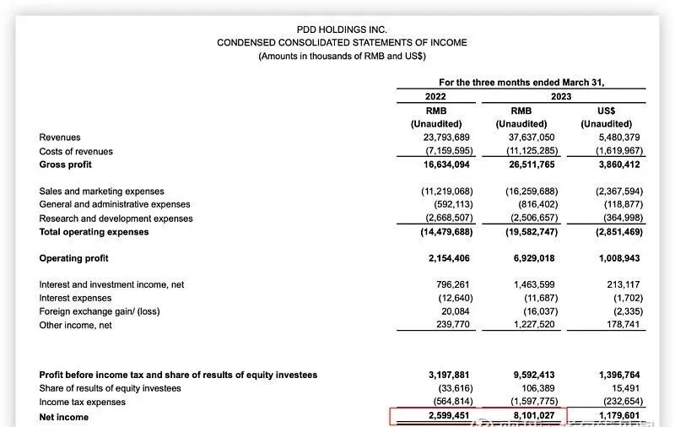The height and width of the screenshot is (427, 675).
Task: Select revenues value 37,637,050
Action: [532, 138]
